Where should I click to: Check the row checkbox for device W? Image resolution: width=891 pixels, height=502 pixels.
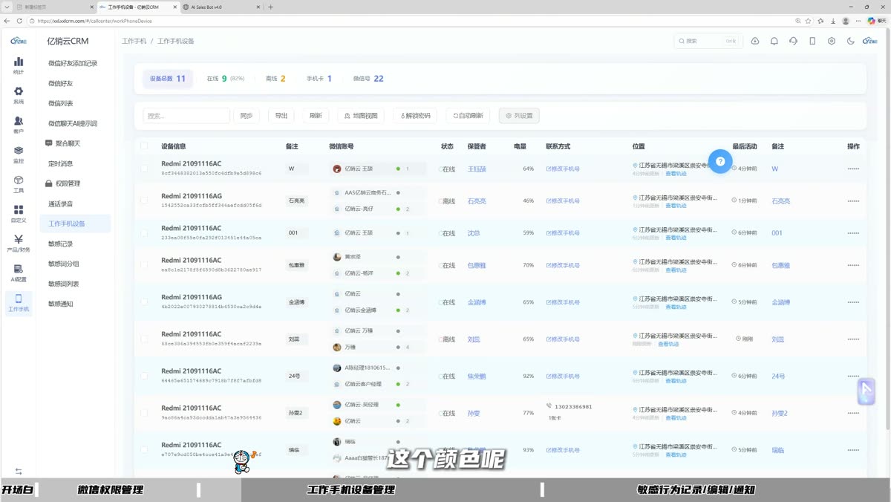click(x=144, y=169)
